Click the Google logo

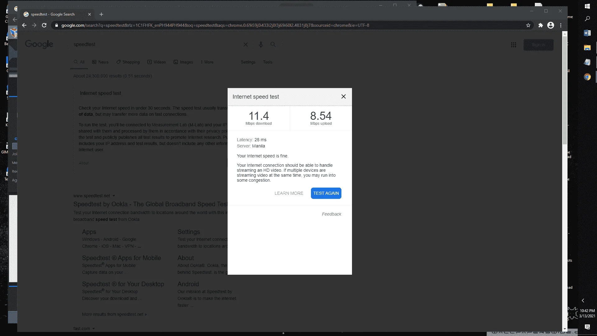(39, 44)
